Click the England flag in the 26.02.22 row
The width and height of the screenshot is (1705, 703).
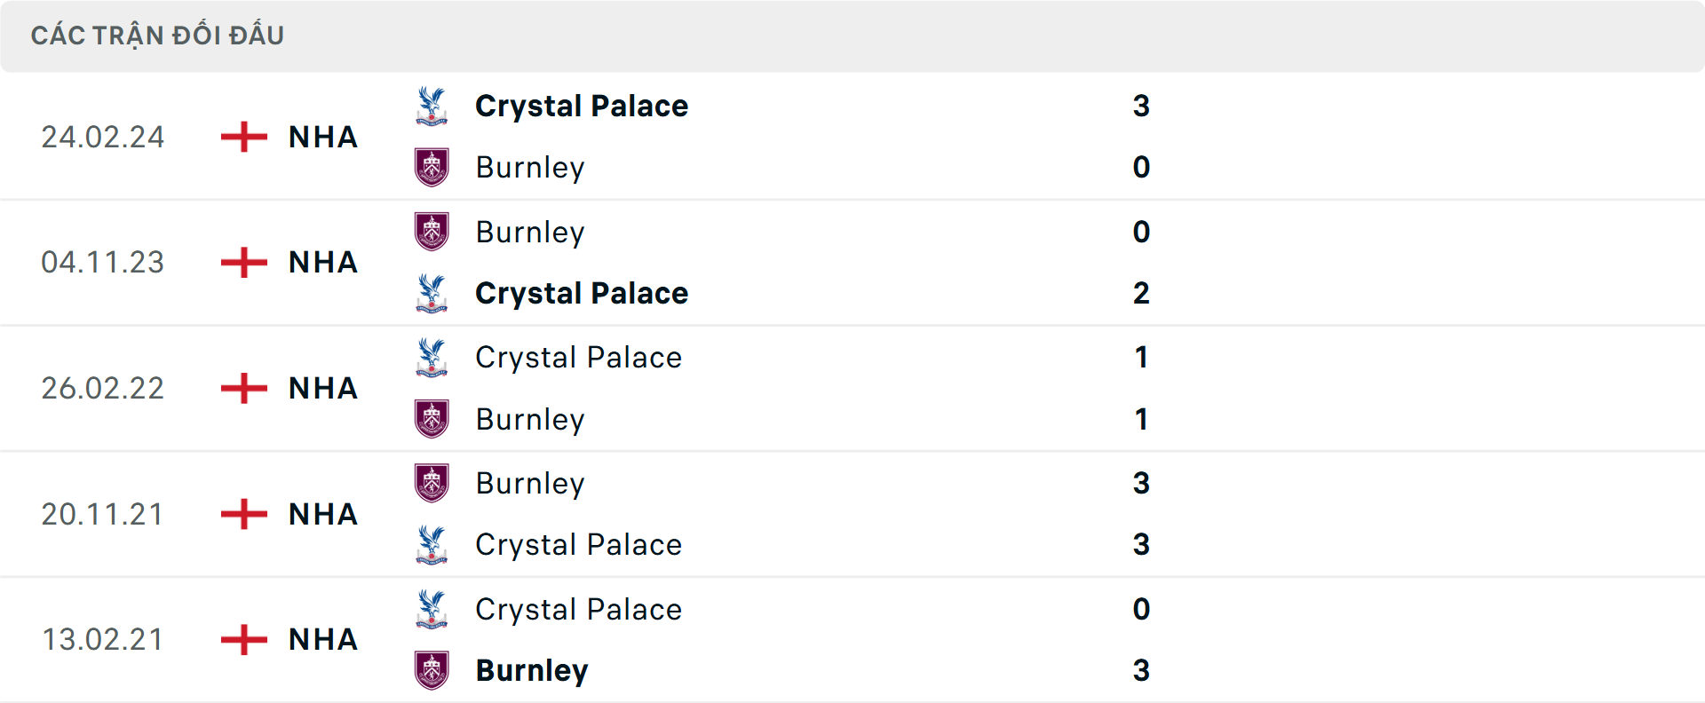point(242,388)
